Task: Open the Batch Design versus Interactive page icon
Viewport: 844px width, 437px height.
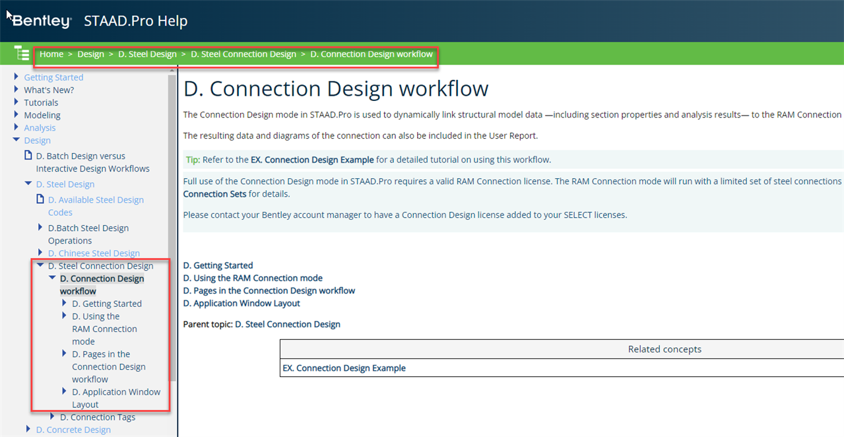Action: click(x=28, y=156)
